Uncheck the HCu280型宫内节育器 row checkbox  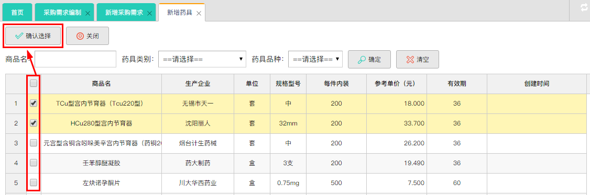click(x=34, y=123)
